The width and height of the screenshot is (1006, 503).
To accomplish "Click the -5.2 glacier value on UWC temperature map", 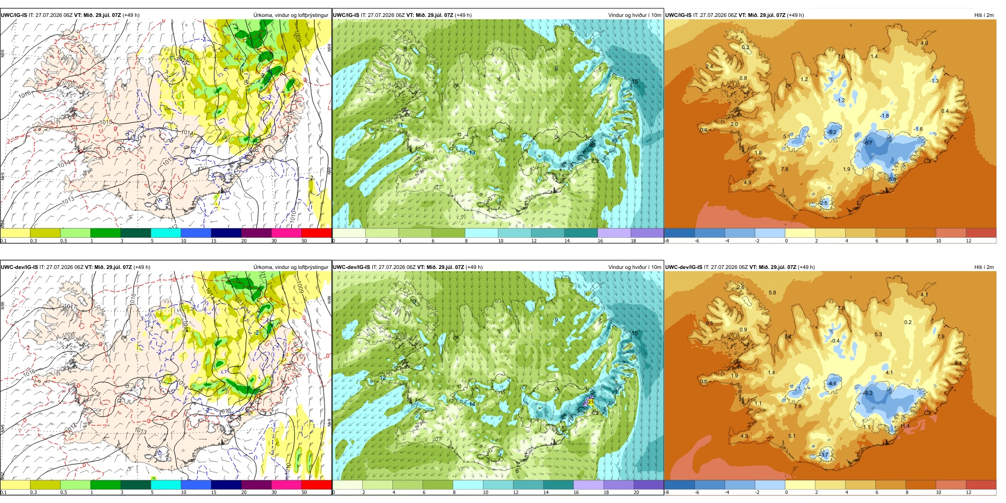I will (x=832, y=132).
